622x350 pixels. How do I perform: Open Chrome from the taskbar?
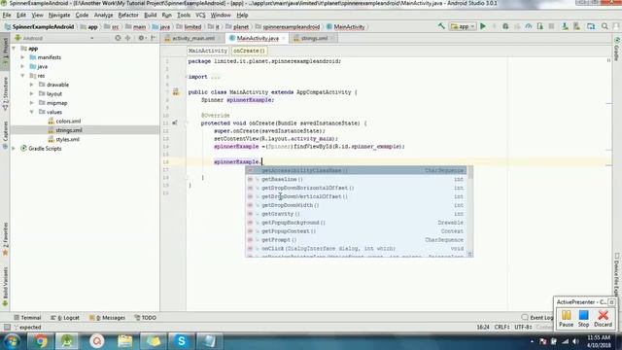40,341
